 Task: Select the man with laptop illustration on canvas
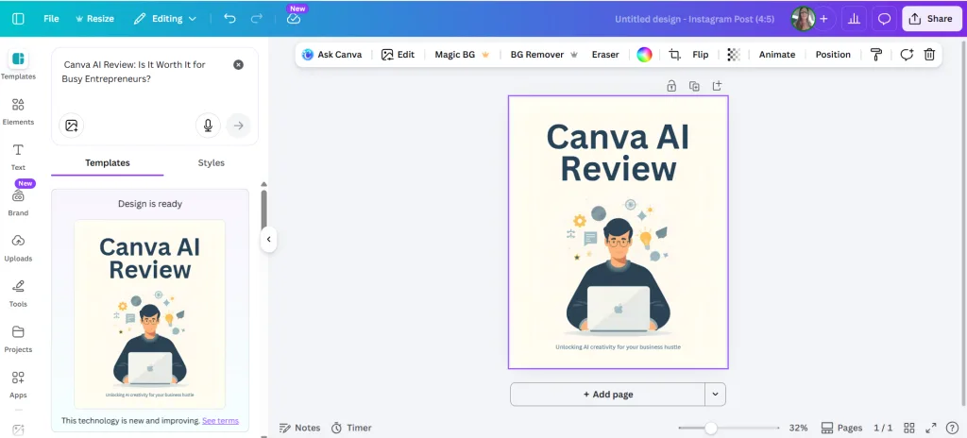618,265
